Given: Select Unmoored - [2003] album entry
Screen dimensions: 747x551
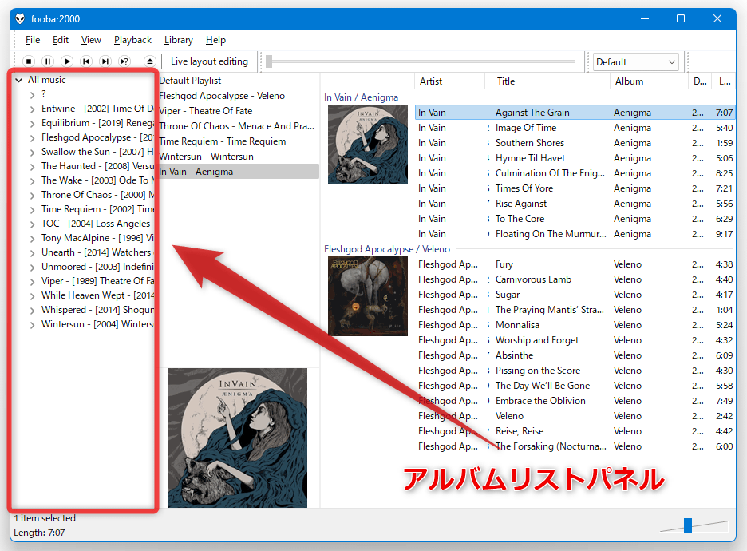Looking at the screenshot, I should [x=97, y=267].
